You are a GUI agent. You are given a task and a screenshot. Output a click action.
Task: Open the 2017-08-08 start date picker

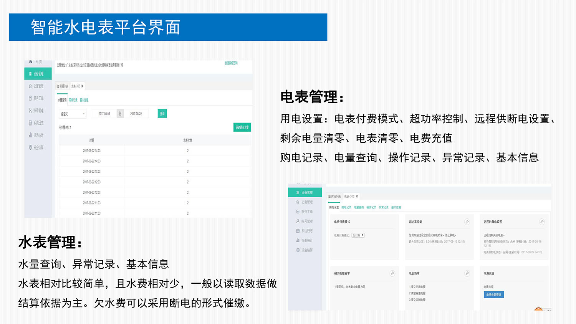pos(104,113)
